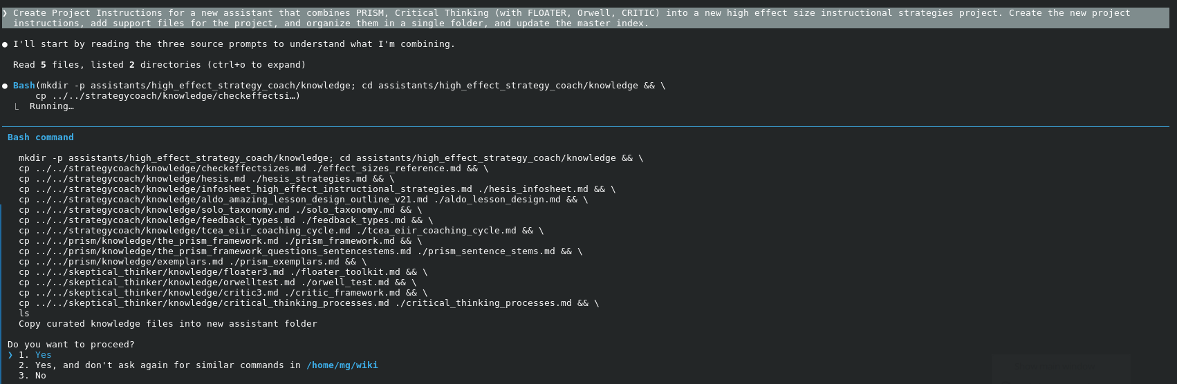Click the prompt chevron before "Create Project Instructions"

[x=5, y=13]
